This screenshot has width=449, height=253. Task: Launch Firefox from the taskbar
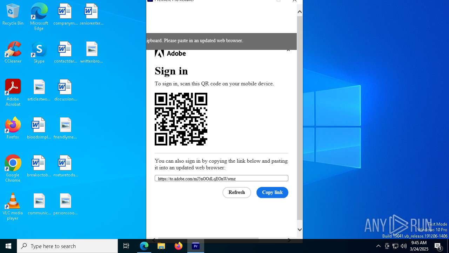tap(179, 246)
